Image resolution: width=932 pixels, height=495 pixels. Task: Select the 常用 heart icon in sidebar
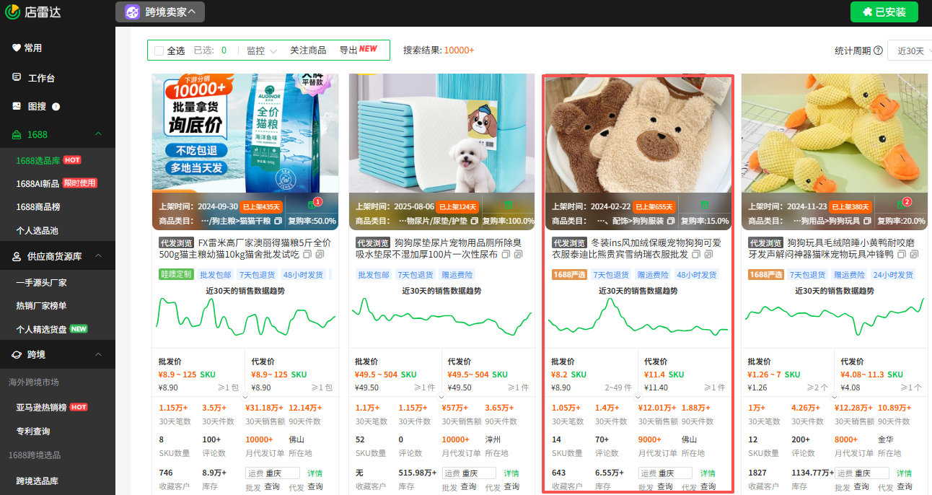[x=16, y=48]
